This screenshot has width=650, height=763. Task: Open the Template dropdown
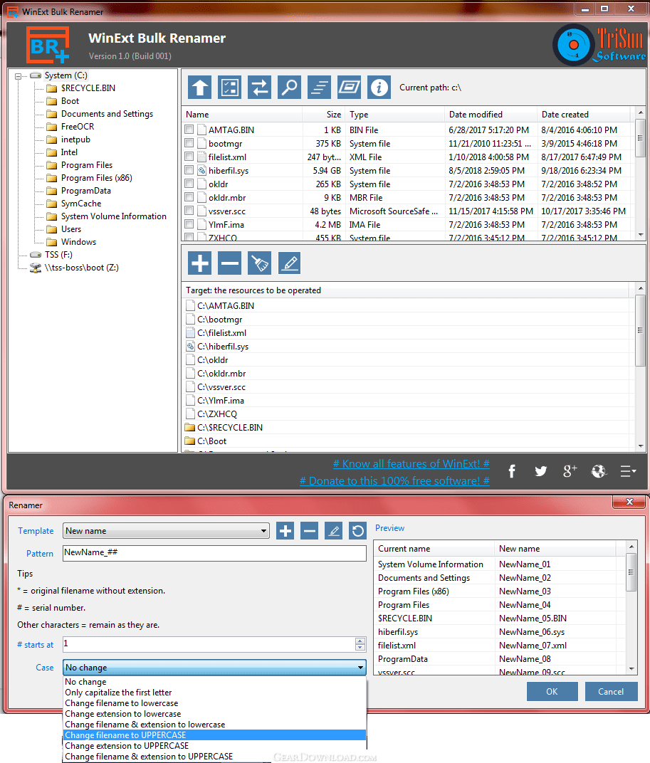(x=166, y=530)
